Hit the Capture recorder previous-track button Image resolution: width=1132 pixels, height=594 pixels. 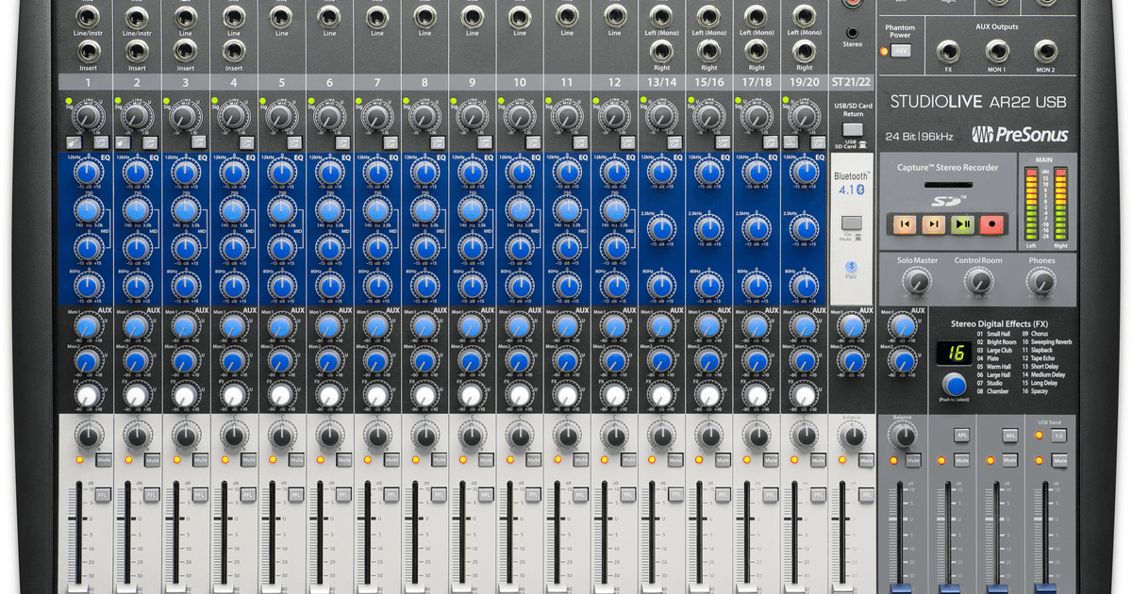point(905,224)
